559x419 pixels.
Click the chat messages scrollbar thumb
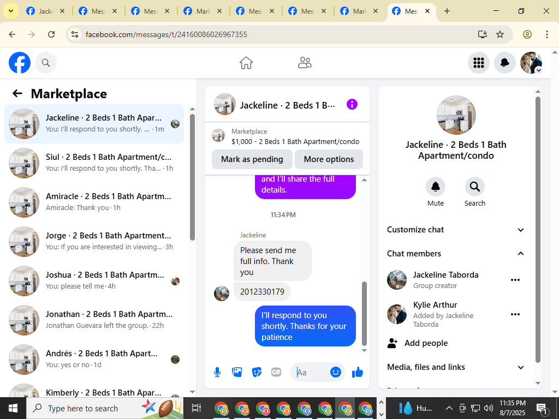[364, 314]
